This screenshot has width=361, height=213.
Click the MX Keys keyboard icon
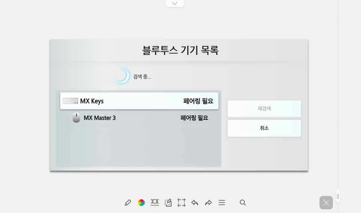70,101
